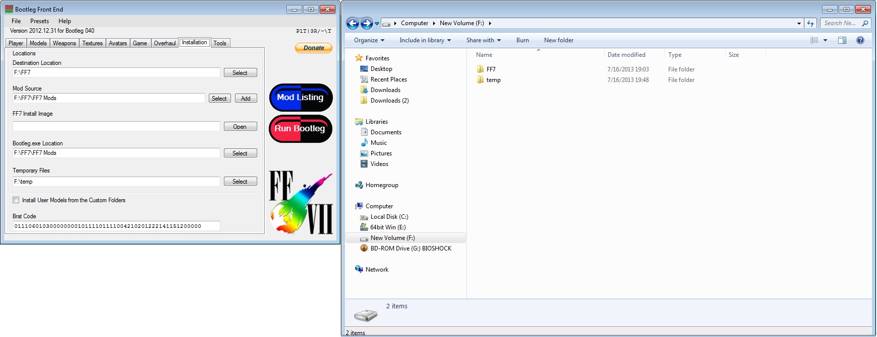Click the Desktop icon in Favorites

pos(364,68)
